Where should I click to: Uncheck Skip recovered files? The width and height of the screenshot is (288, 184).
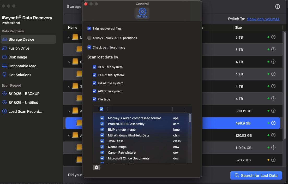[x=89, y=28]
